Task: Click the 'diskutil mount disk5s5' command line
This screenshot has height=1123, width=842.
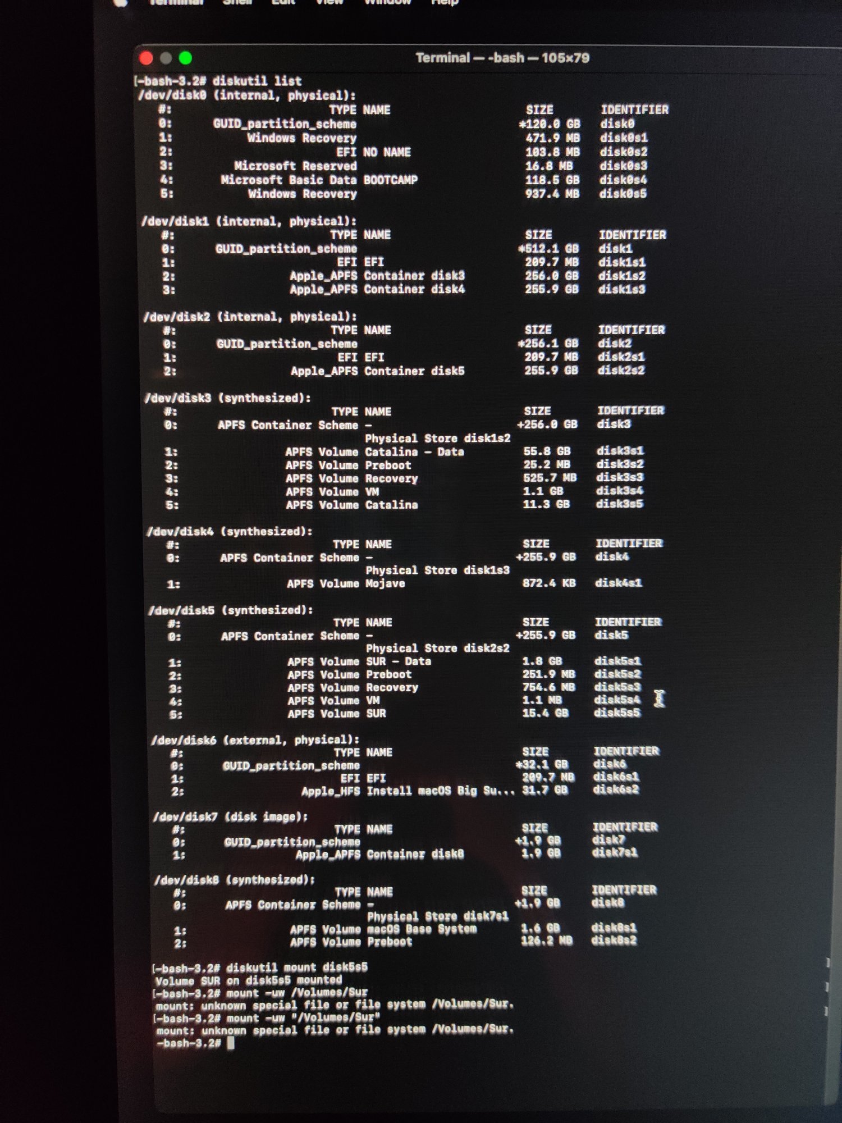Action: [297, 967]
